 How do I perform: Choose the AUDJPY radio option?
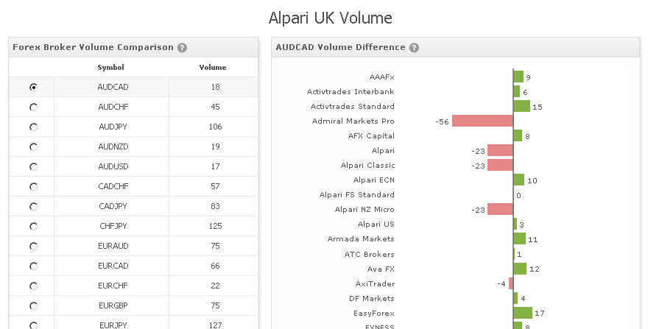pos(33,127)
